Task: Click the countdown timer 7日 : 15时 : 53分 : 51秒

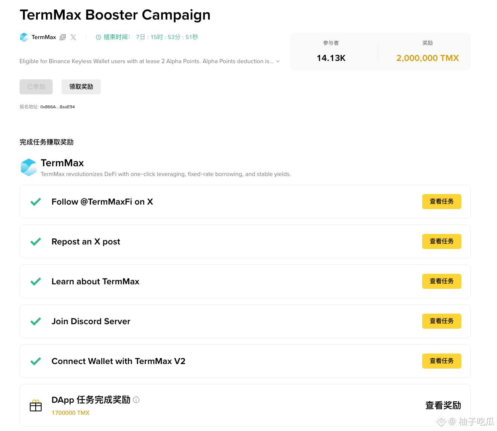Action: pos(167,37)
